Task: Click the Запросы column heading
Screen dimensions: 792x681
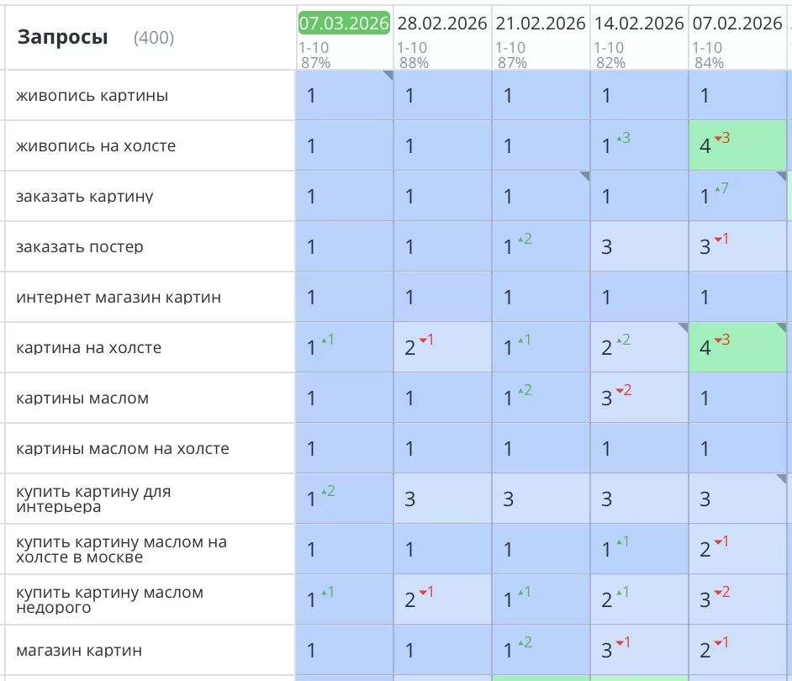Action: point(62,37)
